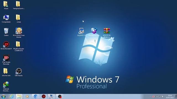Open Windows Media Player from the taskbar
This screenshot has width=177, height=99.
click(27, 97)
